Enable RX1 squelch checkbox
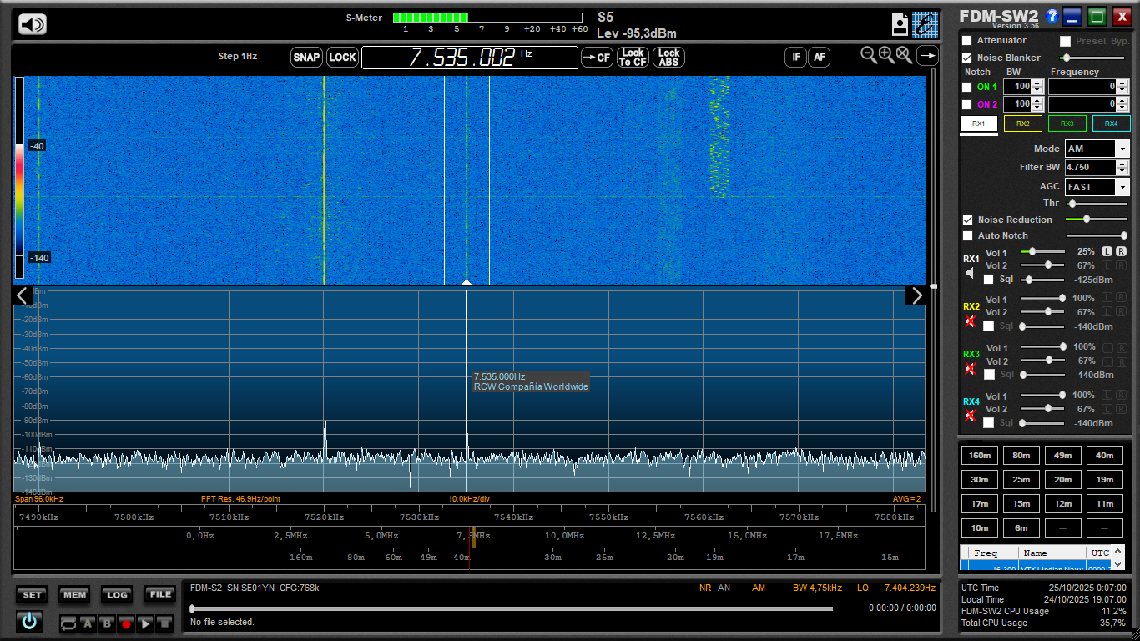This screenshot has height=641, width=1140. (989, 280)
